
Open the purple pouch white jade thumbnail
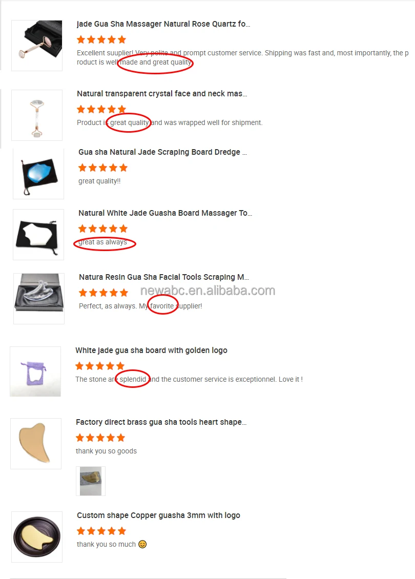pyautogui.click(x=35, y=371)
